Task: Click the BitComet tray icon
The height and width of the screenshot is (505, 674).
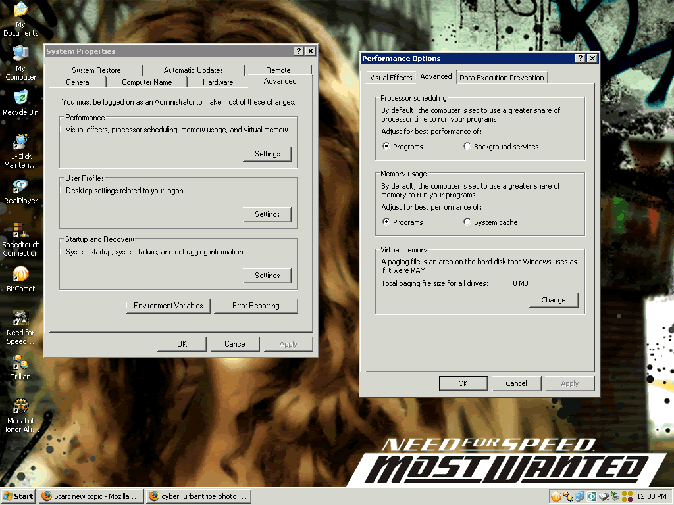Action: (556, 496)
